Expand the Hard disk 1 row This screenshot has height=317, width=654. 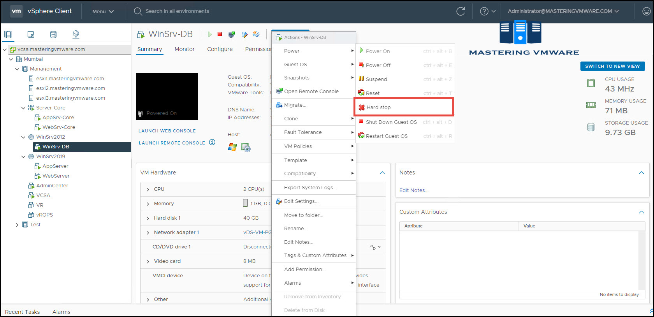148,218
